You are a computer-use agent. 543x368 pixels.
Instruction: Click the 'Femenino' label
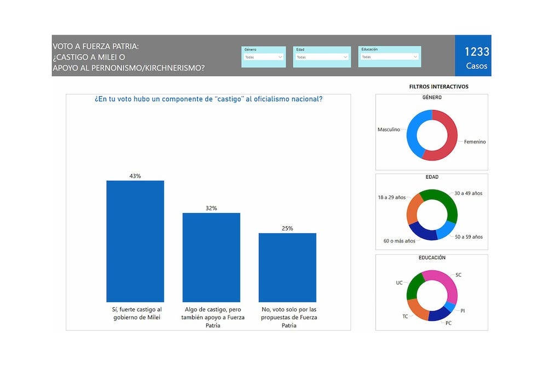coord(475,142)
